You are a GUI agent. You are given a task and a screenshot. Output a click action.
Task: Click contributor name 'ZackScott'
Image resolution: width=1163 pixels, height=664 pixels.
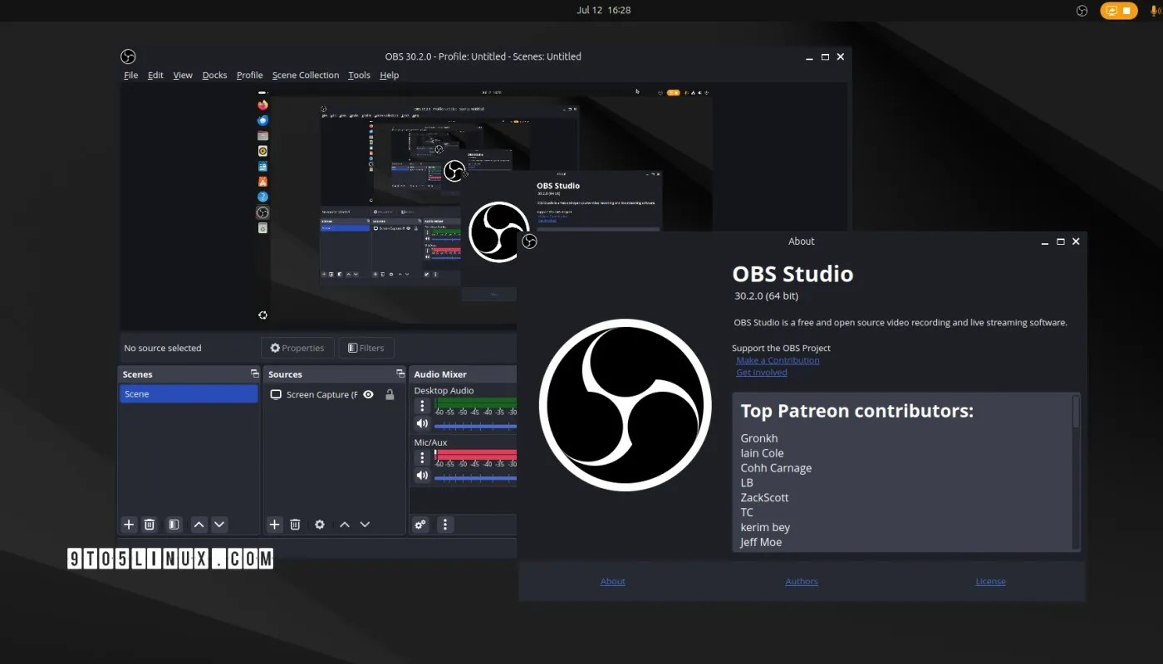pyautogui.click(x=764, y=497)
